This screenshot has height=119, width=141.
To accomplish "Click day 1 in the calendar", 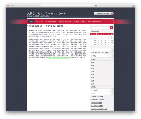I will [x=102, y=36].
